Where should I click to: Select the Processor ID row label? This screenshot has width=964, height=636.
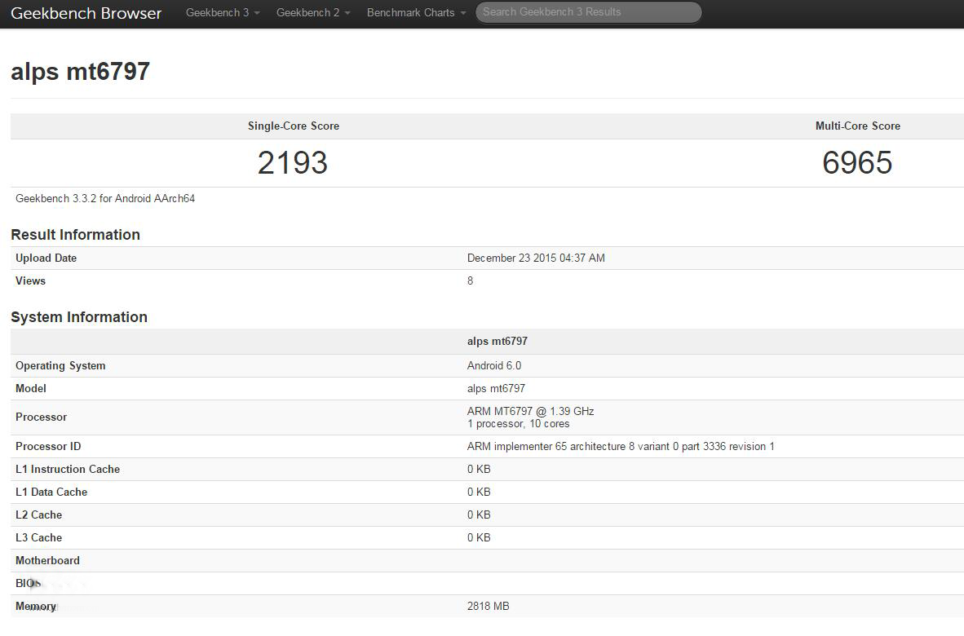pyautogui.click(x=48, y=447)
